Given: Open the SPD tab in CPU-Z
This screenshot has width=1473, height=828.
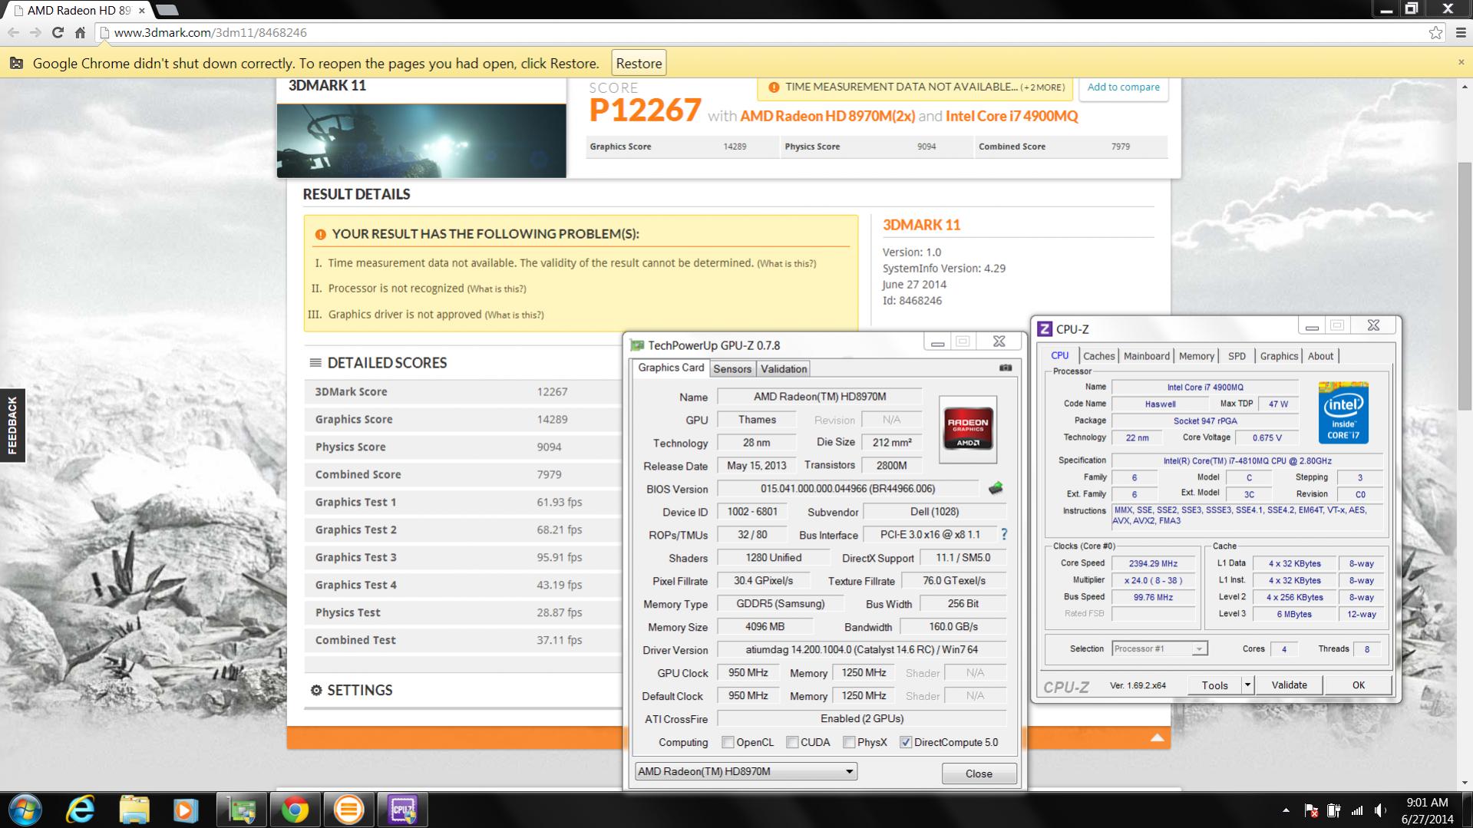Looking at the screenshot, I should tap(1237, 356).
